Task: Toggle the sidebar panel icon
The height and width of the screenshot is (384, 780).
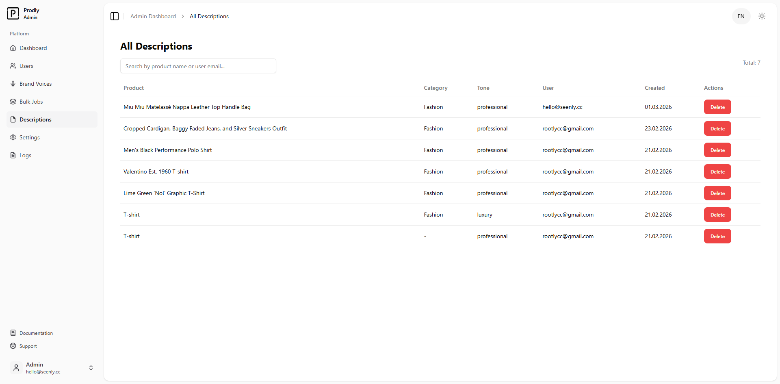Action: point(115,16)
